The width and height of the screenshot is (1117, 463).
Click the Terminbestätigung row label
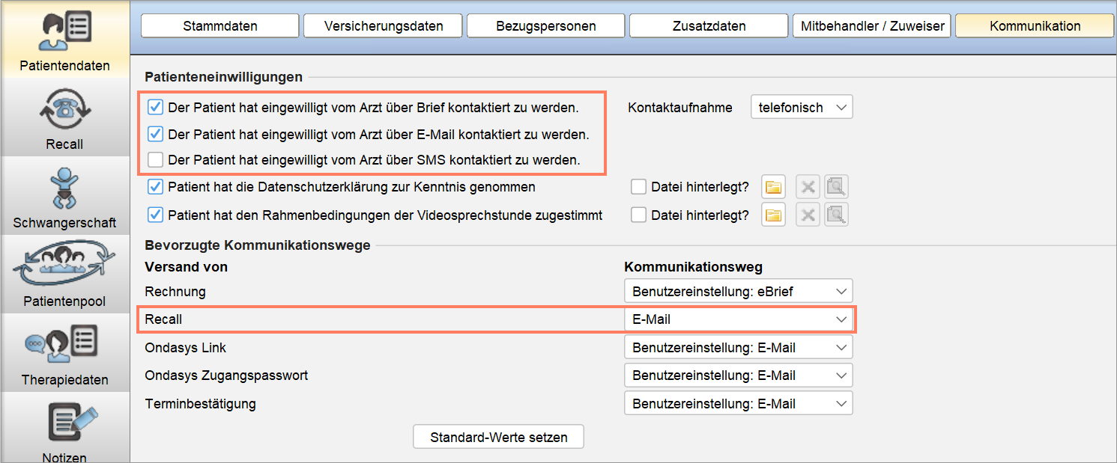coord(200,404)
